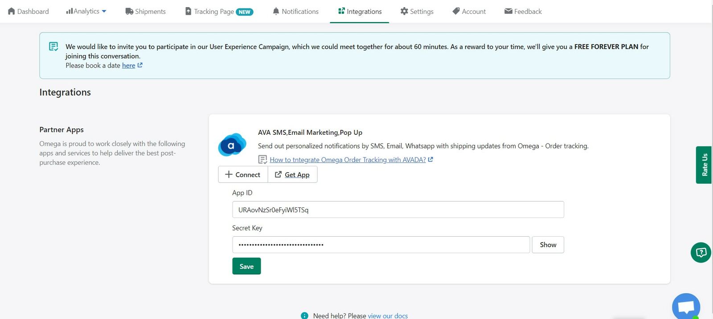Open the green help question bubble
This screenshot has height=319, width=713.
point(701,252)
